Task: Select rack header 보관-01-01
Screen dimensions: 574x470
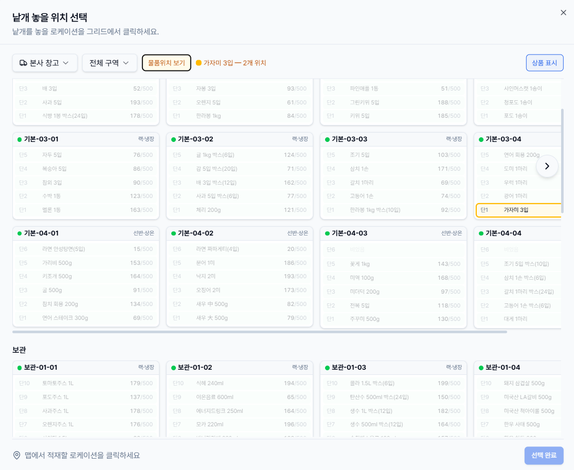Action: tap(86, 368)
